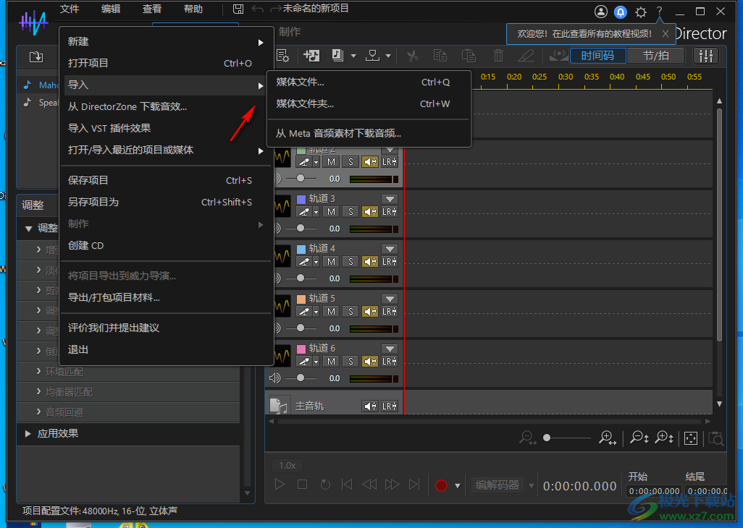Click the import media icon in library panel
743x528 pixels.
tap(36, 56)
